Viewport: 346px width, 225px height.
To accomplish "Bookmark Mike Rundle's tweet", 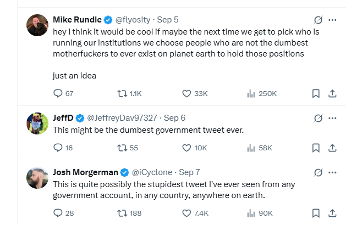I will [316, 94].
